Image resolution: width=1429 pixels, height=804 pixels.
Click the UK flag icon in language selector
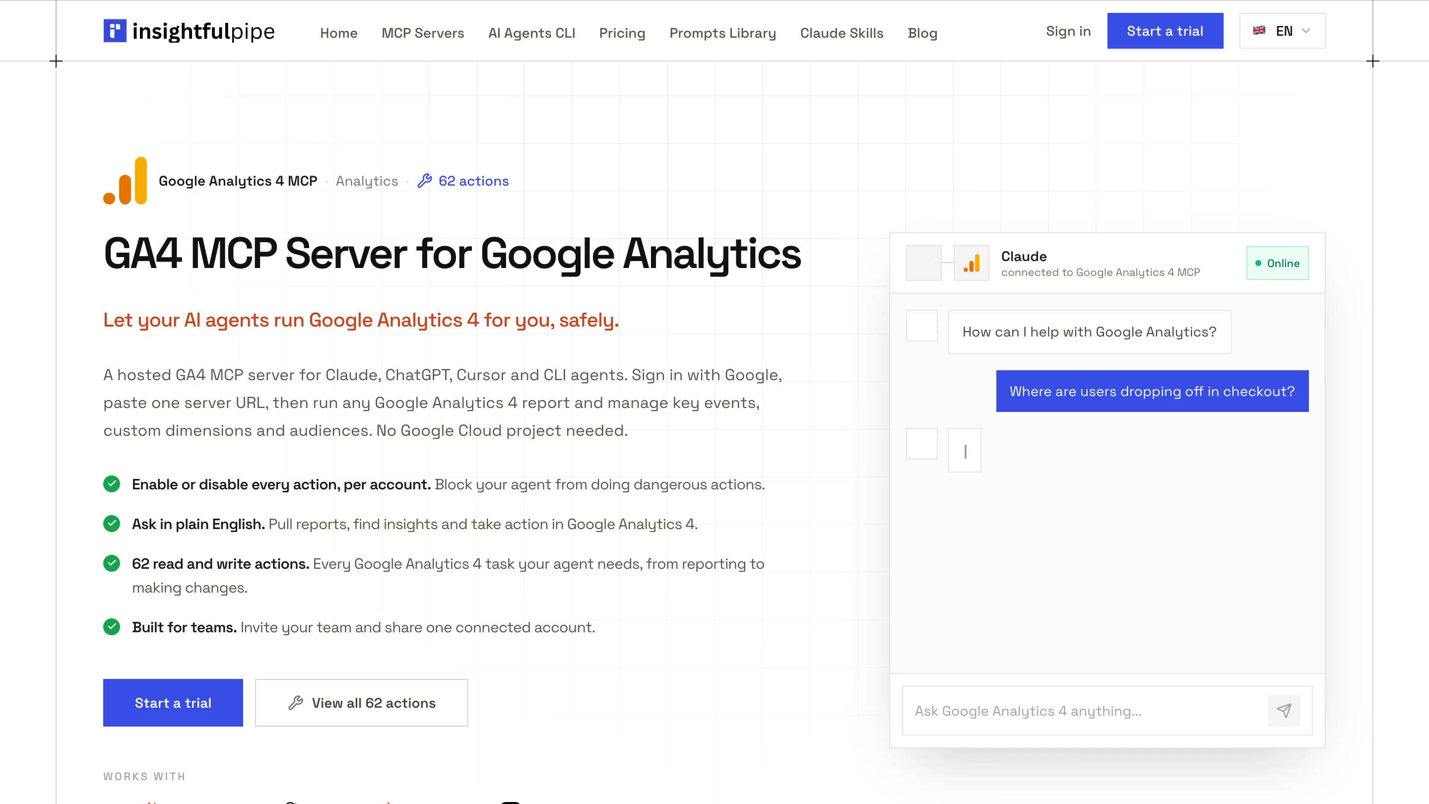pyautogui.click(x=1259, y=31)
